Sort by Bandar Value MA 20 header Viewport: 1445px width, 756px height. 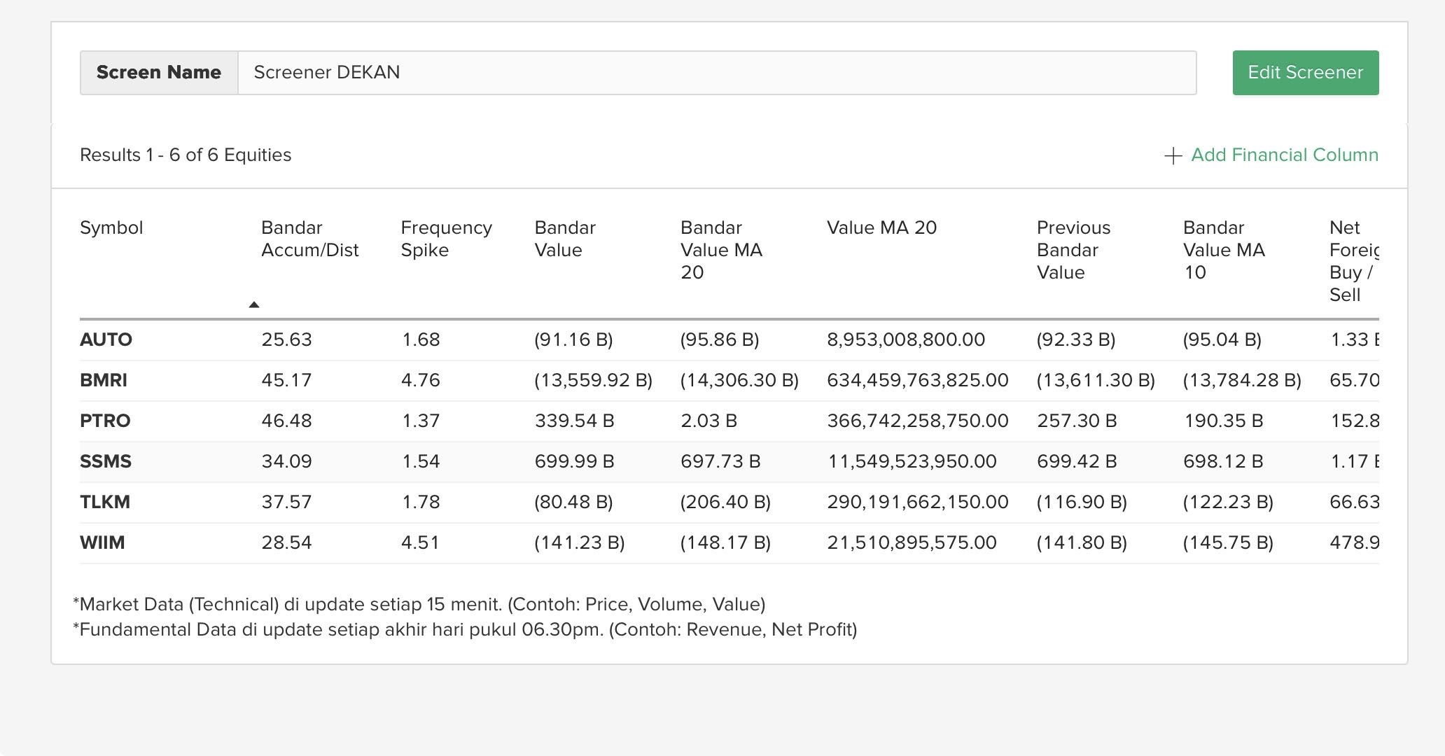coord(720,250)
